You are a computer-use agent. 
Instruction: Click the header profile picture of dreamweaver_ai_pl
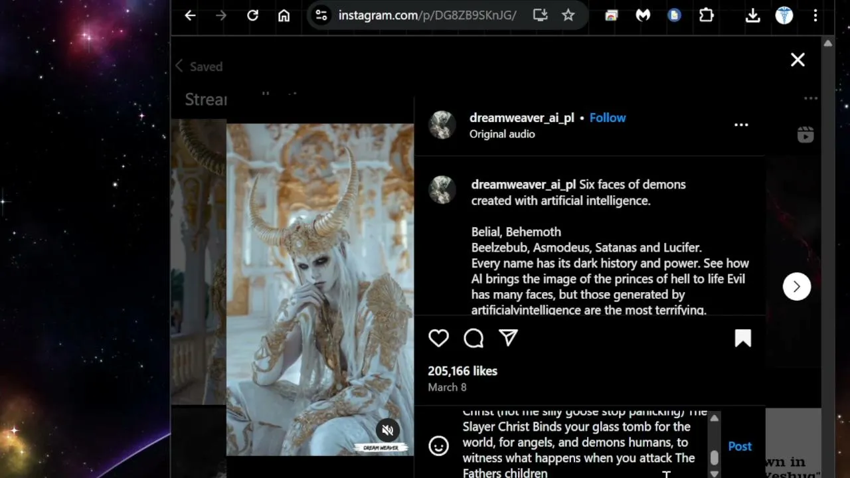(442, 125)
